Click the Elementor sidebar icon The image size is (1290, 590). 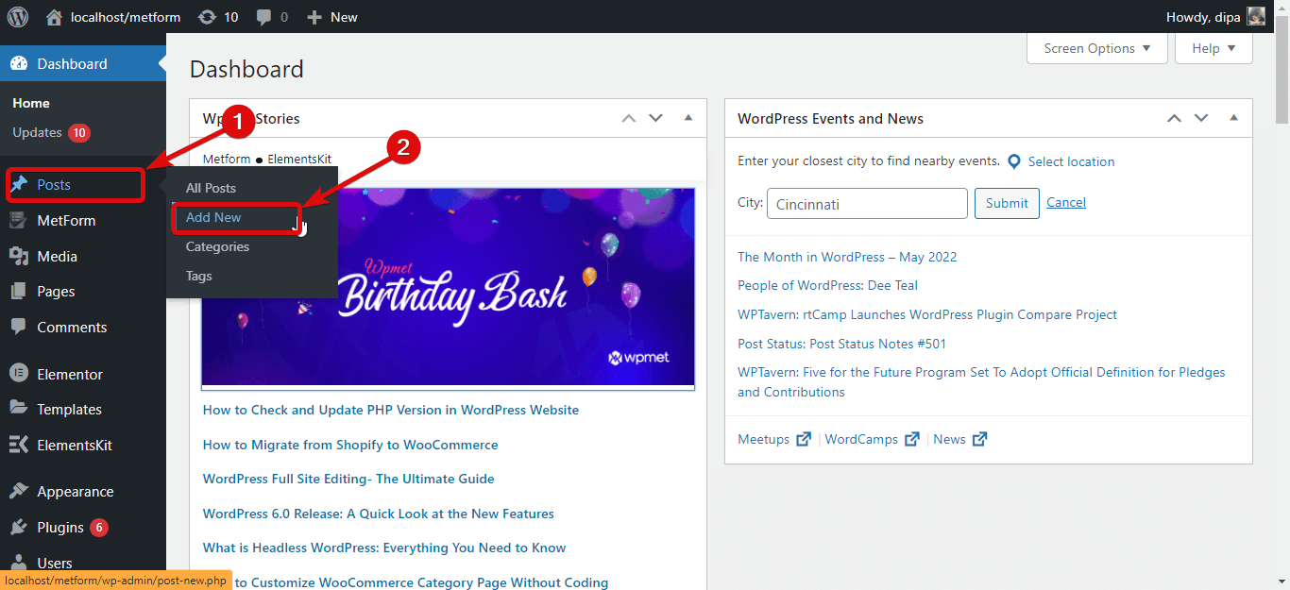coord(19,374)
